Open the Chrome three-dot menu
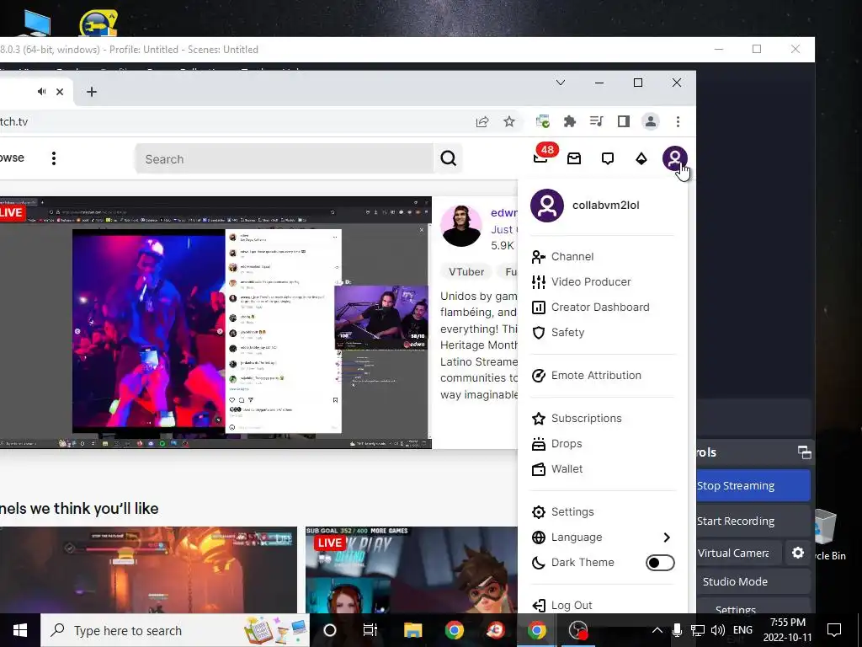This screenshot has width=862, height=647. pyautogui.click(x=678, y=121)
